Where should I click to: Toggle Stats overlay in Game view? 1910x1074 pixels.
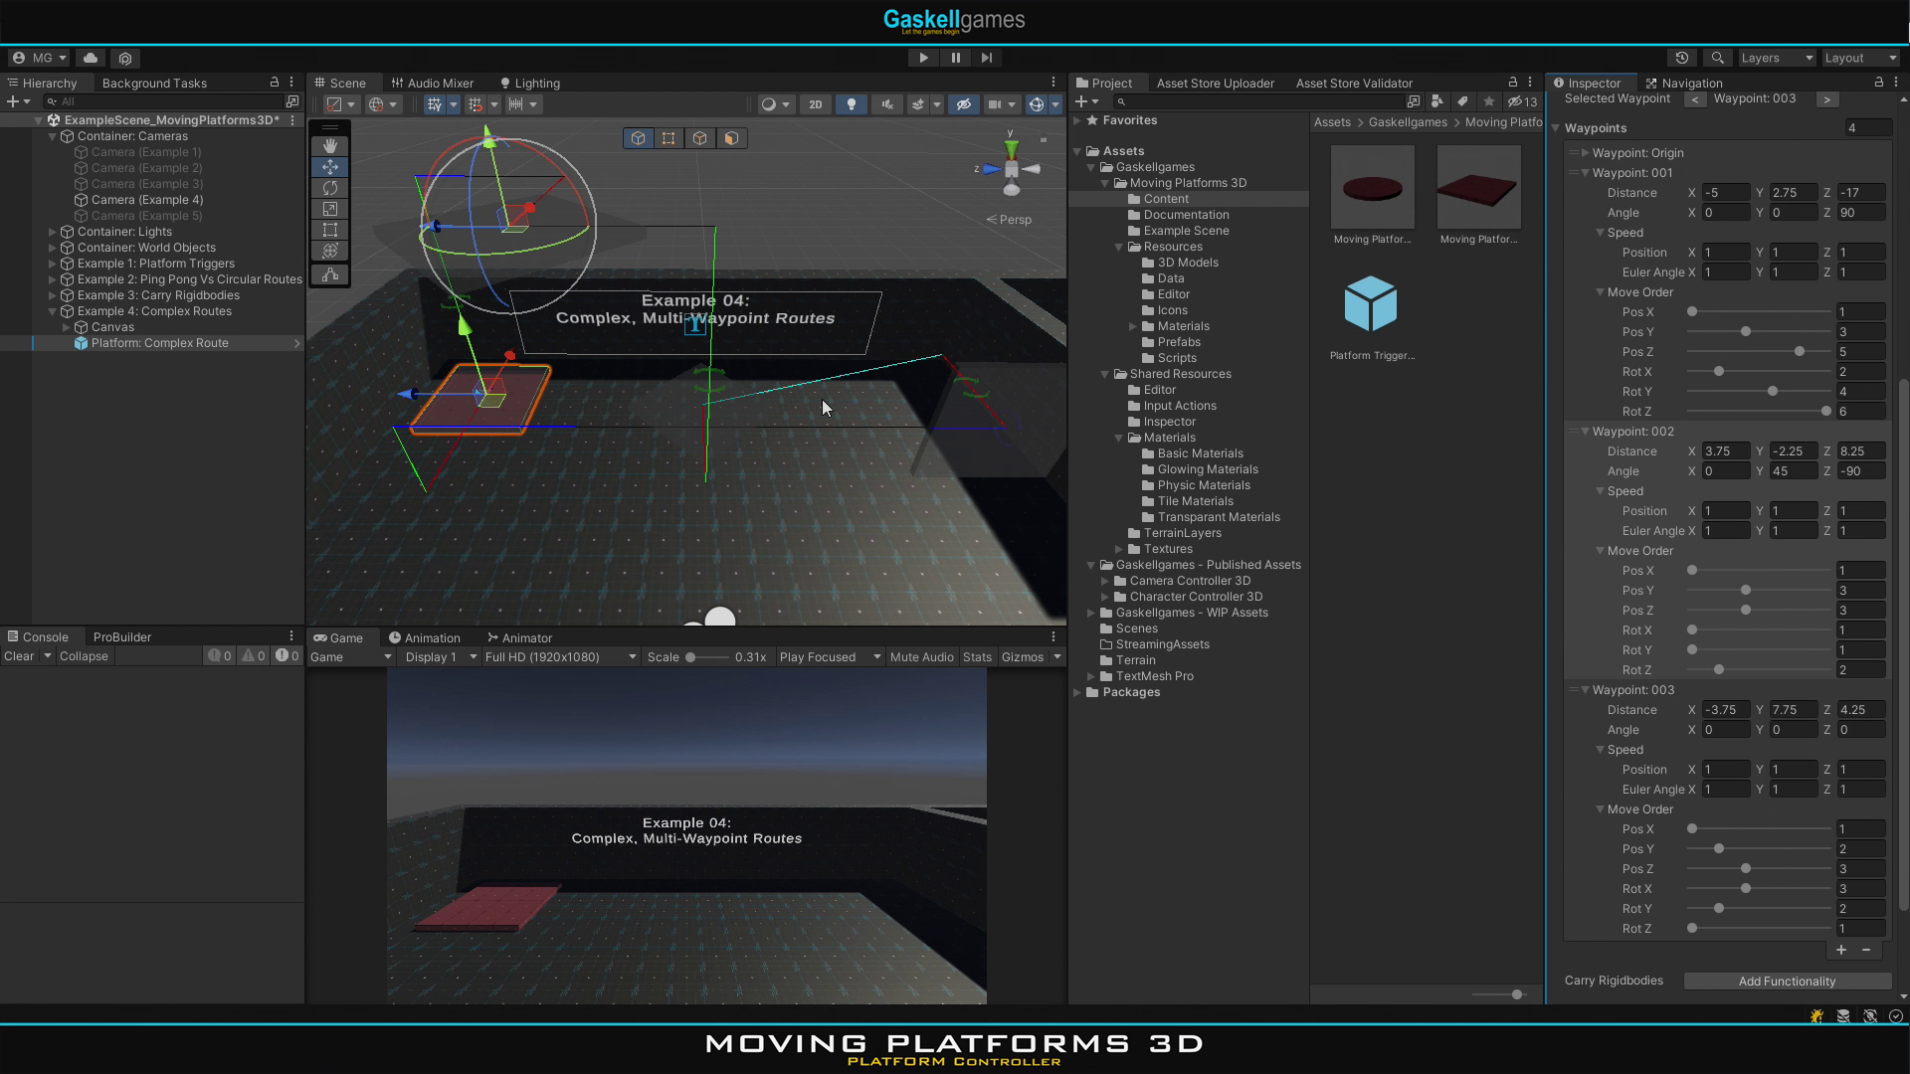pos(977,657)
